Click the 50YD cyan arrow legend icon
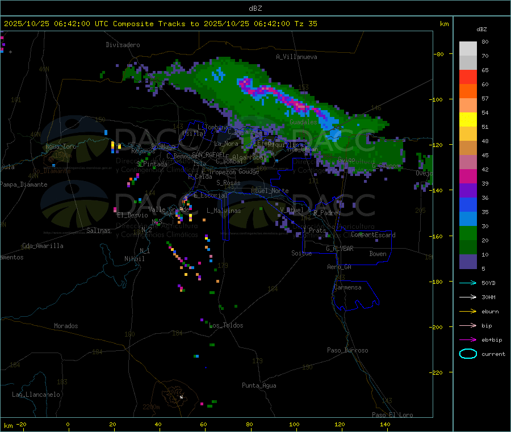Screen dimensions: 511x432 (468, 283)
